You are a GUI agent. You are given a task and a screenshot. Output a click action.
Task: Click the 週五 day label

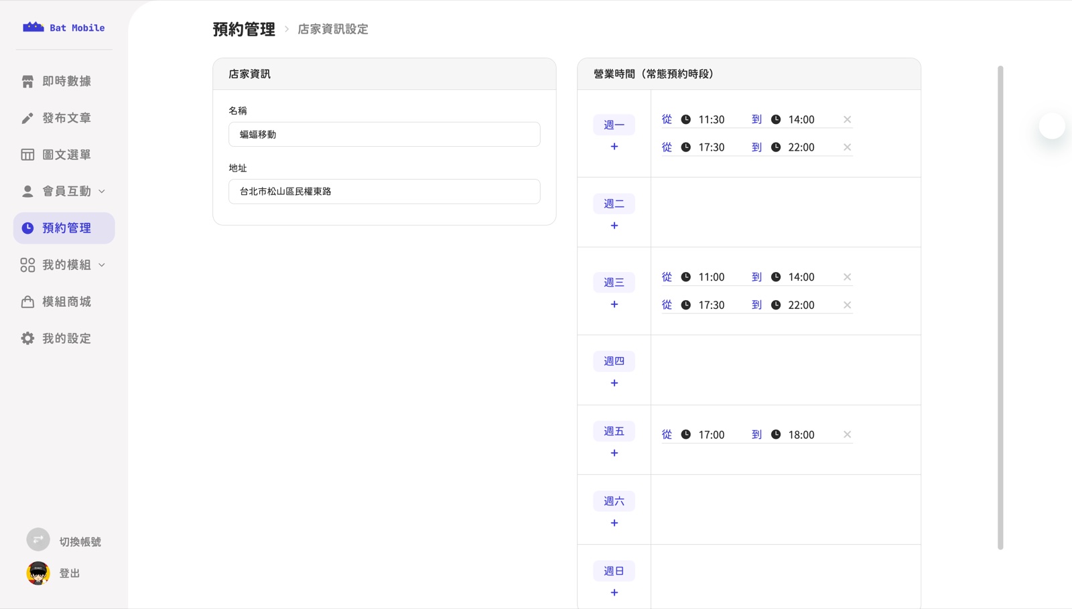[614, 431]
